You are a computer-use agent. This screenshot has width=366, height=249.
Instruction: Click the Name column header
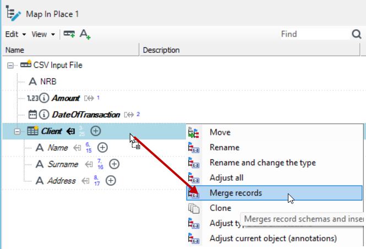(71, 50)
